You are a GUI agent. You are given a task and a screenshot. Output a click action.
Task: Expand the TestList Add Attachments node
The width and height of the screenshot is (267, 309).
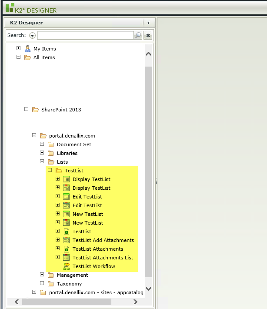[57, 239]
